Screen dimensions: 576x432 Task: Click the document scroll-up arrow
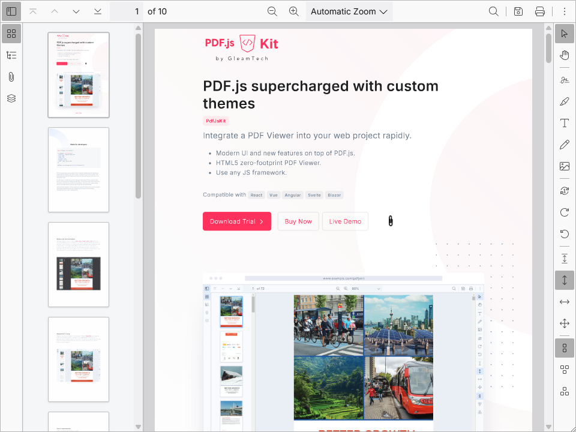(x=549, y=28)
